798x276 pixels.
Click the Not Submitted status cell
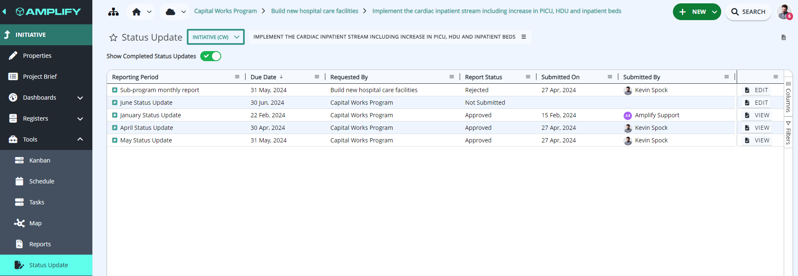[485, 103]
